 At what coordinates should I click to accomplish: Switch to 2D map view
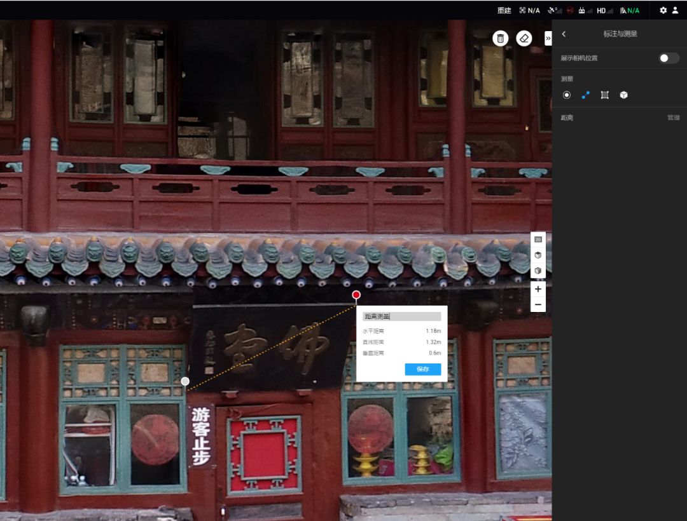coord(538,240)
